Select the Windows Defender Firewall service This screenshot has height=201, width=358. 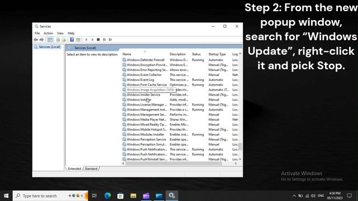[x=145, y=60]
